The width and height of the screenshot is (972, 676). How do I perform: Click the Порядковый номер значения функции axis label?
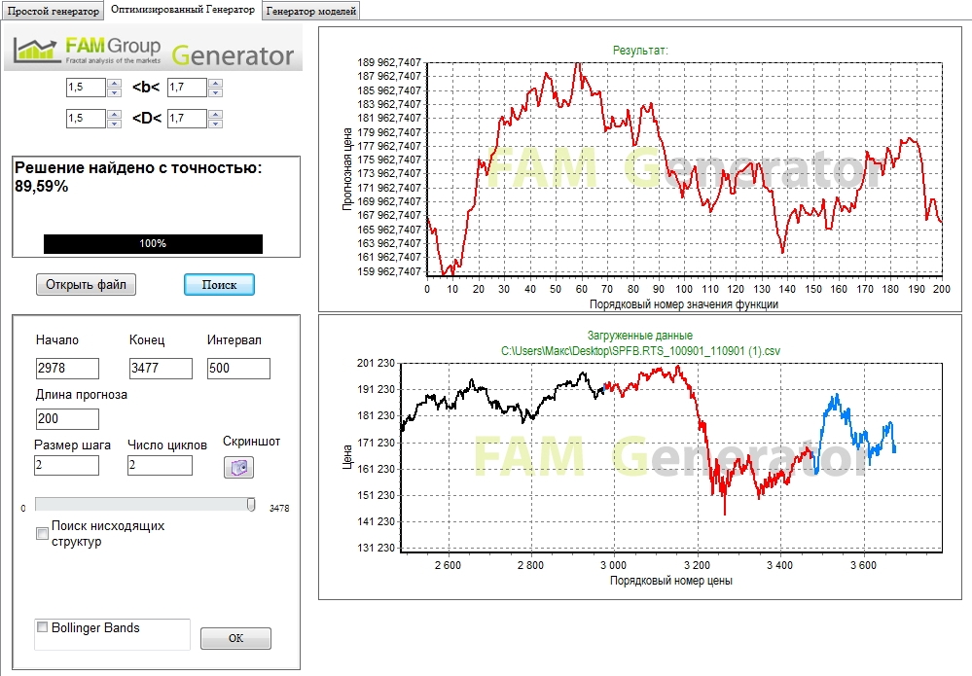684,304
